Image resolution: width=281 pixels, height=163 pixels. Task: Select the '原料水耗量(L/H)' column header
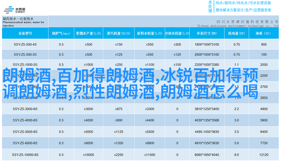[x=149, y=33]
